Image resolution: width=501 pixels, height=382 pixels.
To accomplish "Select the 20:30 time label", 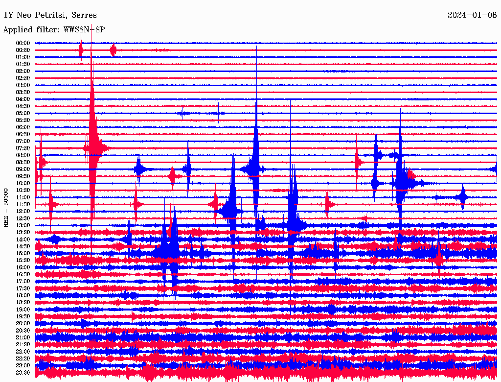I will tap(23, 331).
